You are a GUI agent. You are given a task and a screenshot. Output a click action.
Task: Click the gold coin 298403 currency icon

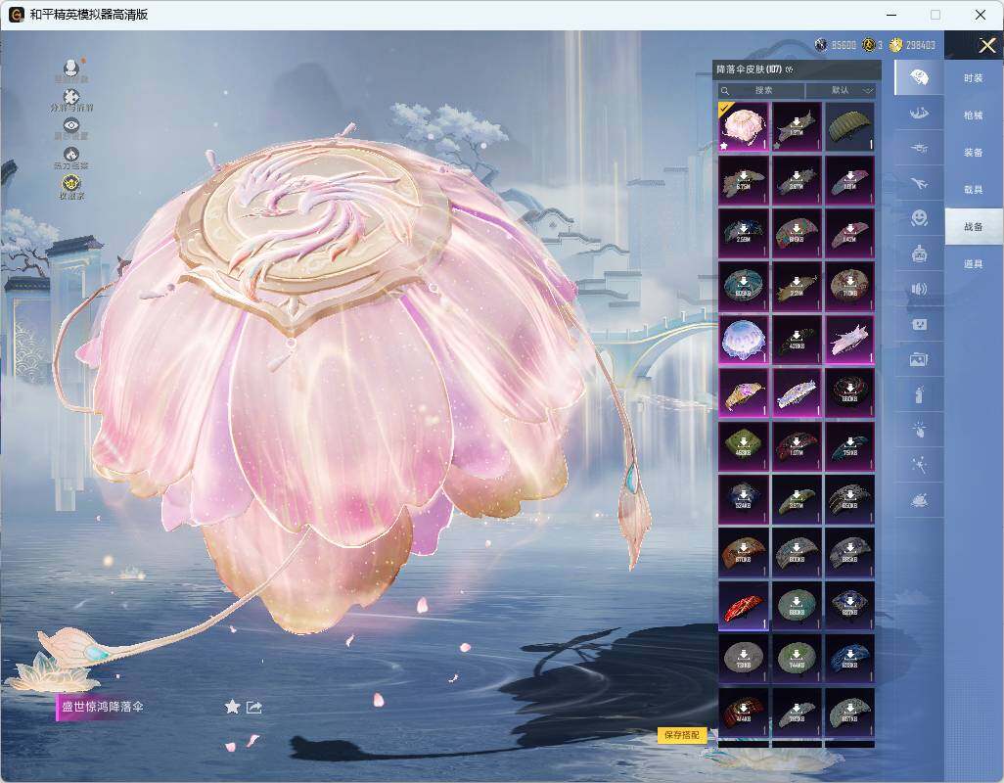(x=895, y=45)
